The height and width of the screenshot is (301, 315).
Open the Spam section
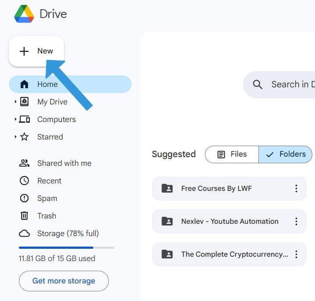point(47,198)
